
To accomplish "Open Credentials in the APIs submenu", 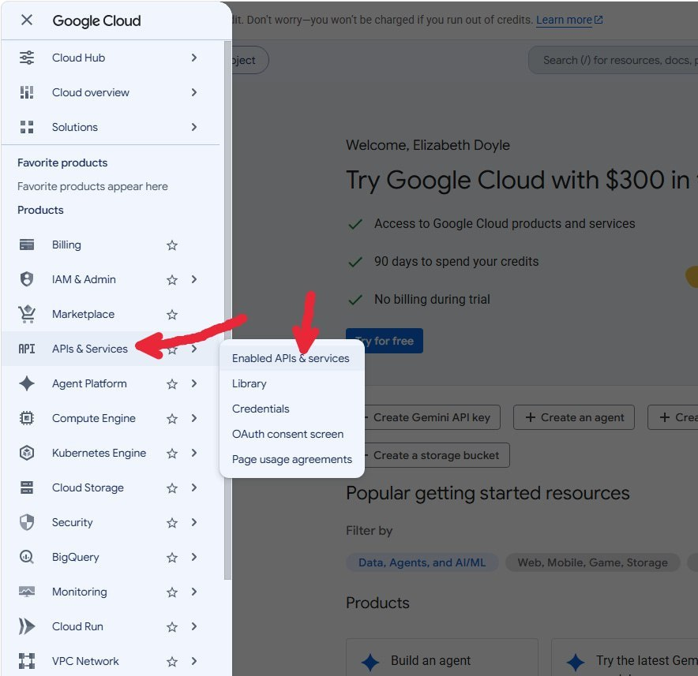I will tap(292, 409).
